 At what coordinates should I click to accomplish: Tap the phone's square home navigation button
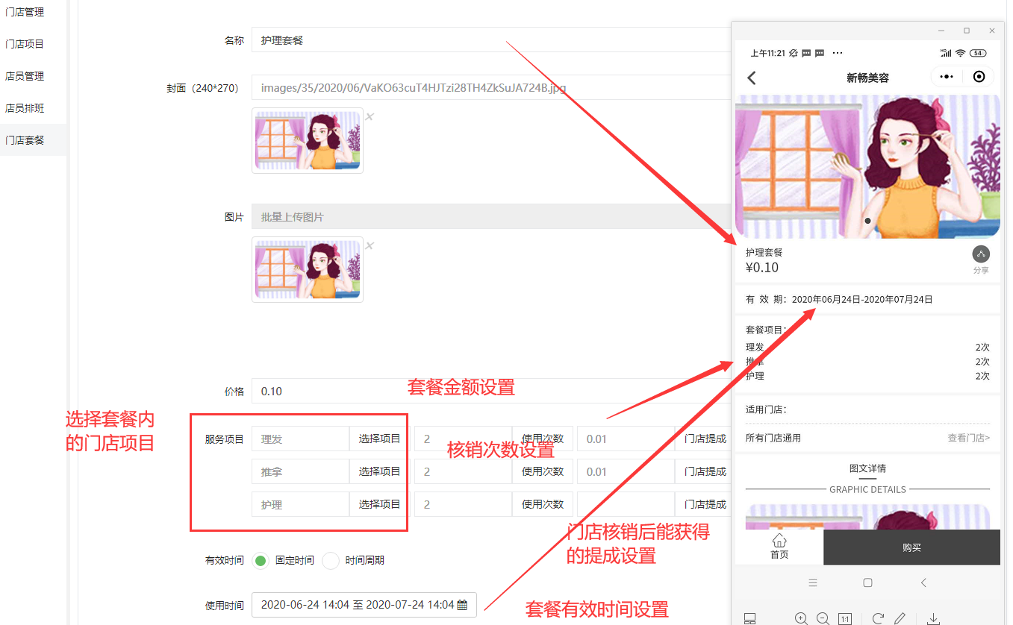pos(867,582)
